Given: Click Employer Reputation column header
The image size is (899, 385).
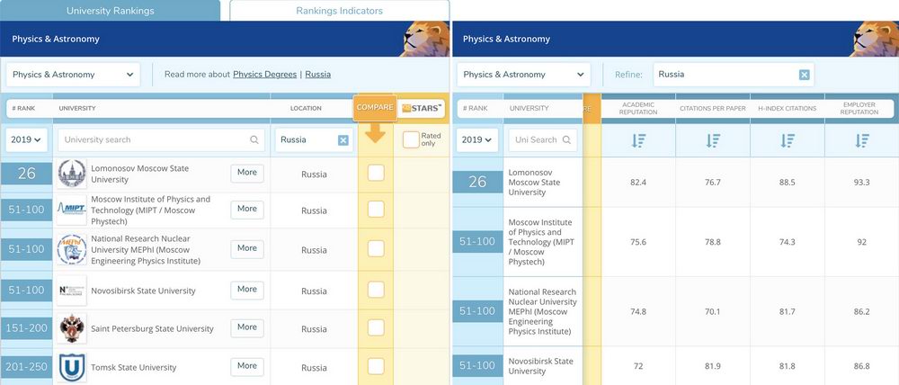Looking at the screenshot, I should coord(859,109).
